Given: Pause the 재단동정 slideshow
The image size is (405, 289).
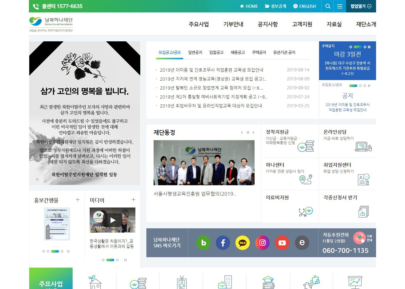Looking at the screenshot, I should [248, 133].
